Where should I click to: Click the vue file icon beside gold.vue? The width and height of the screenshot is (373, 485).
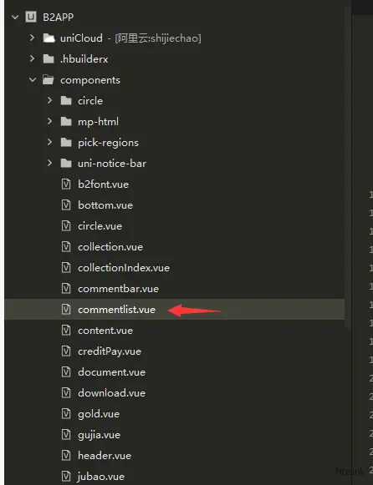[x=66, y=414]
